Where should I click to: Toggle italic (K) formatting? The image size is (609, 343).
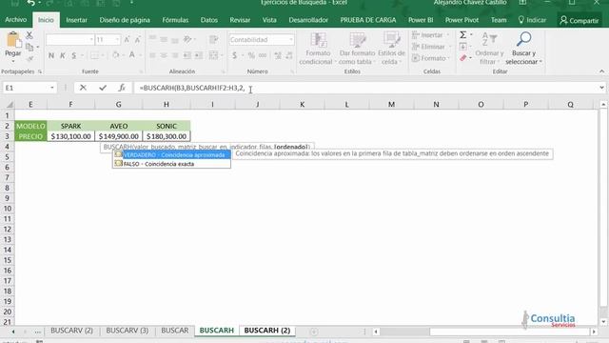point(63,55)
